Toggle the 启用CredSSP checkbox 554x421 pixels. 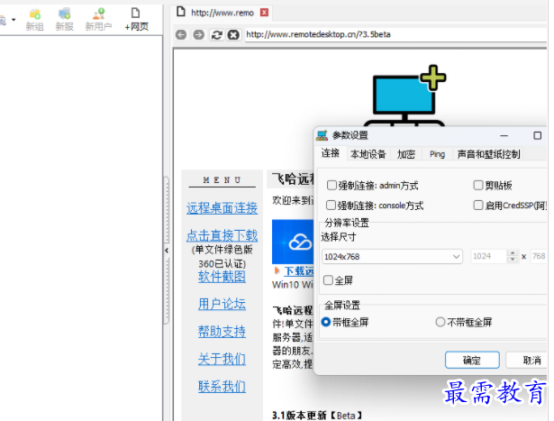(x=478, y=205)
